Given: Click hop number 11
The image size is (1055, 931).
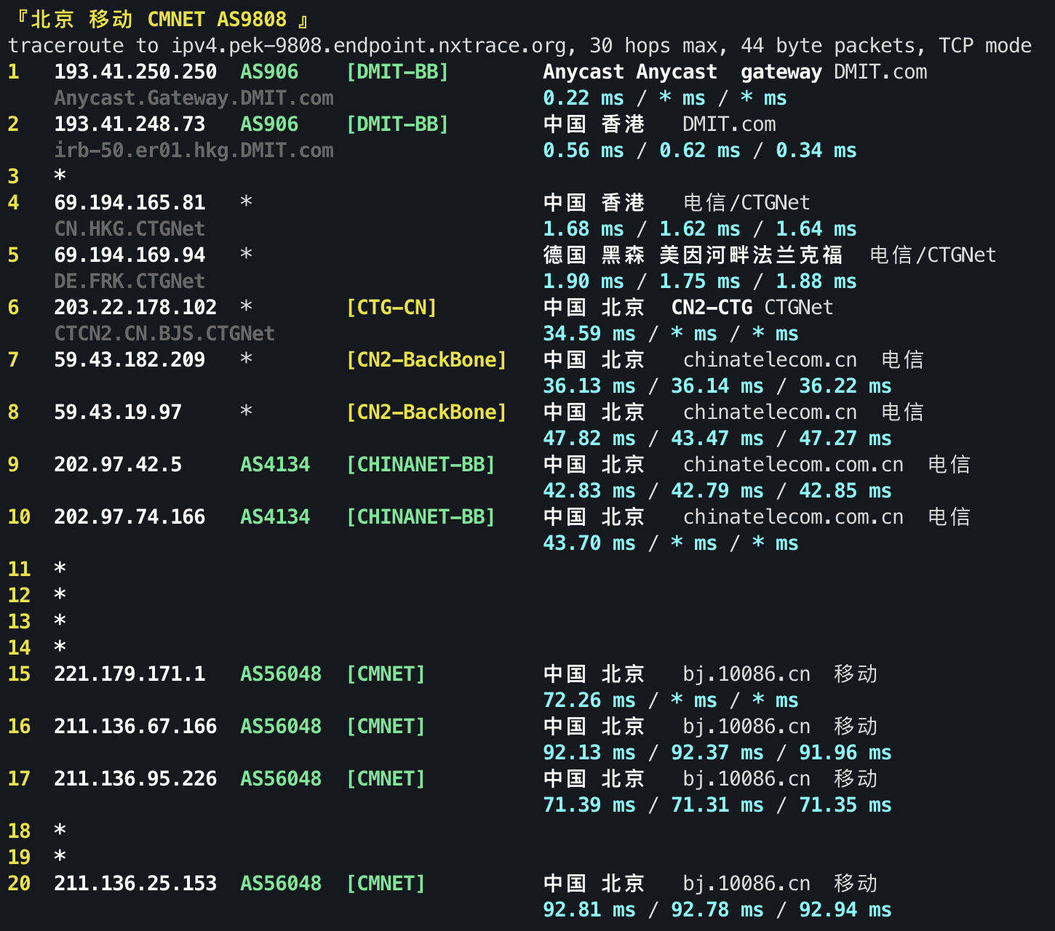Looking at the screenshot, I should tap(19, 570).
